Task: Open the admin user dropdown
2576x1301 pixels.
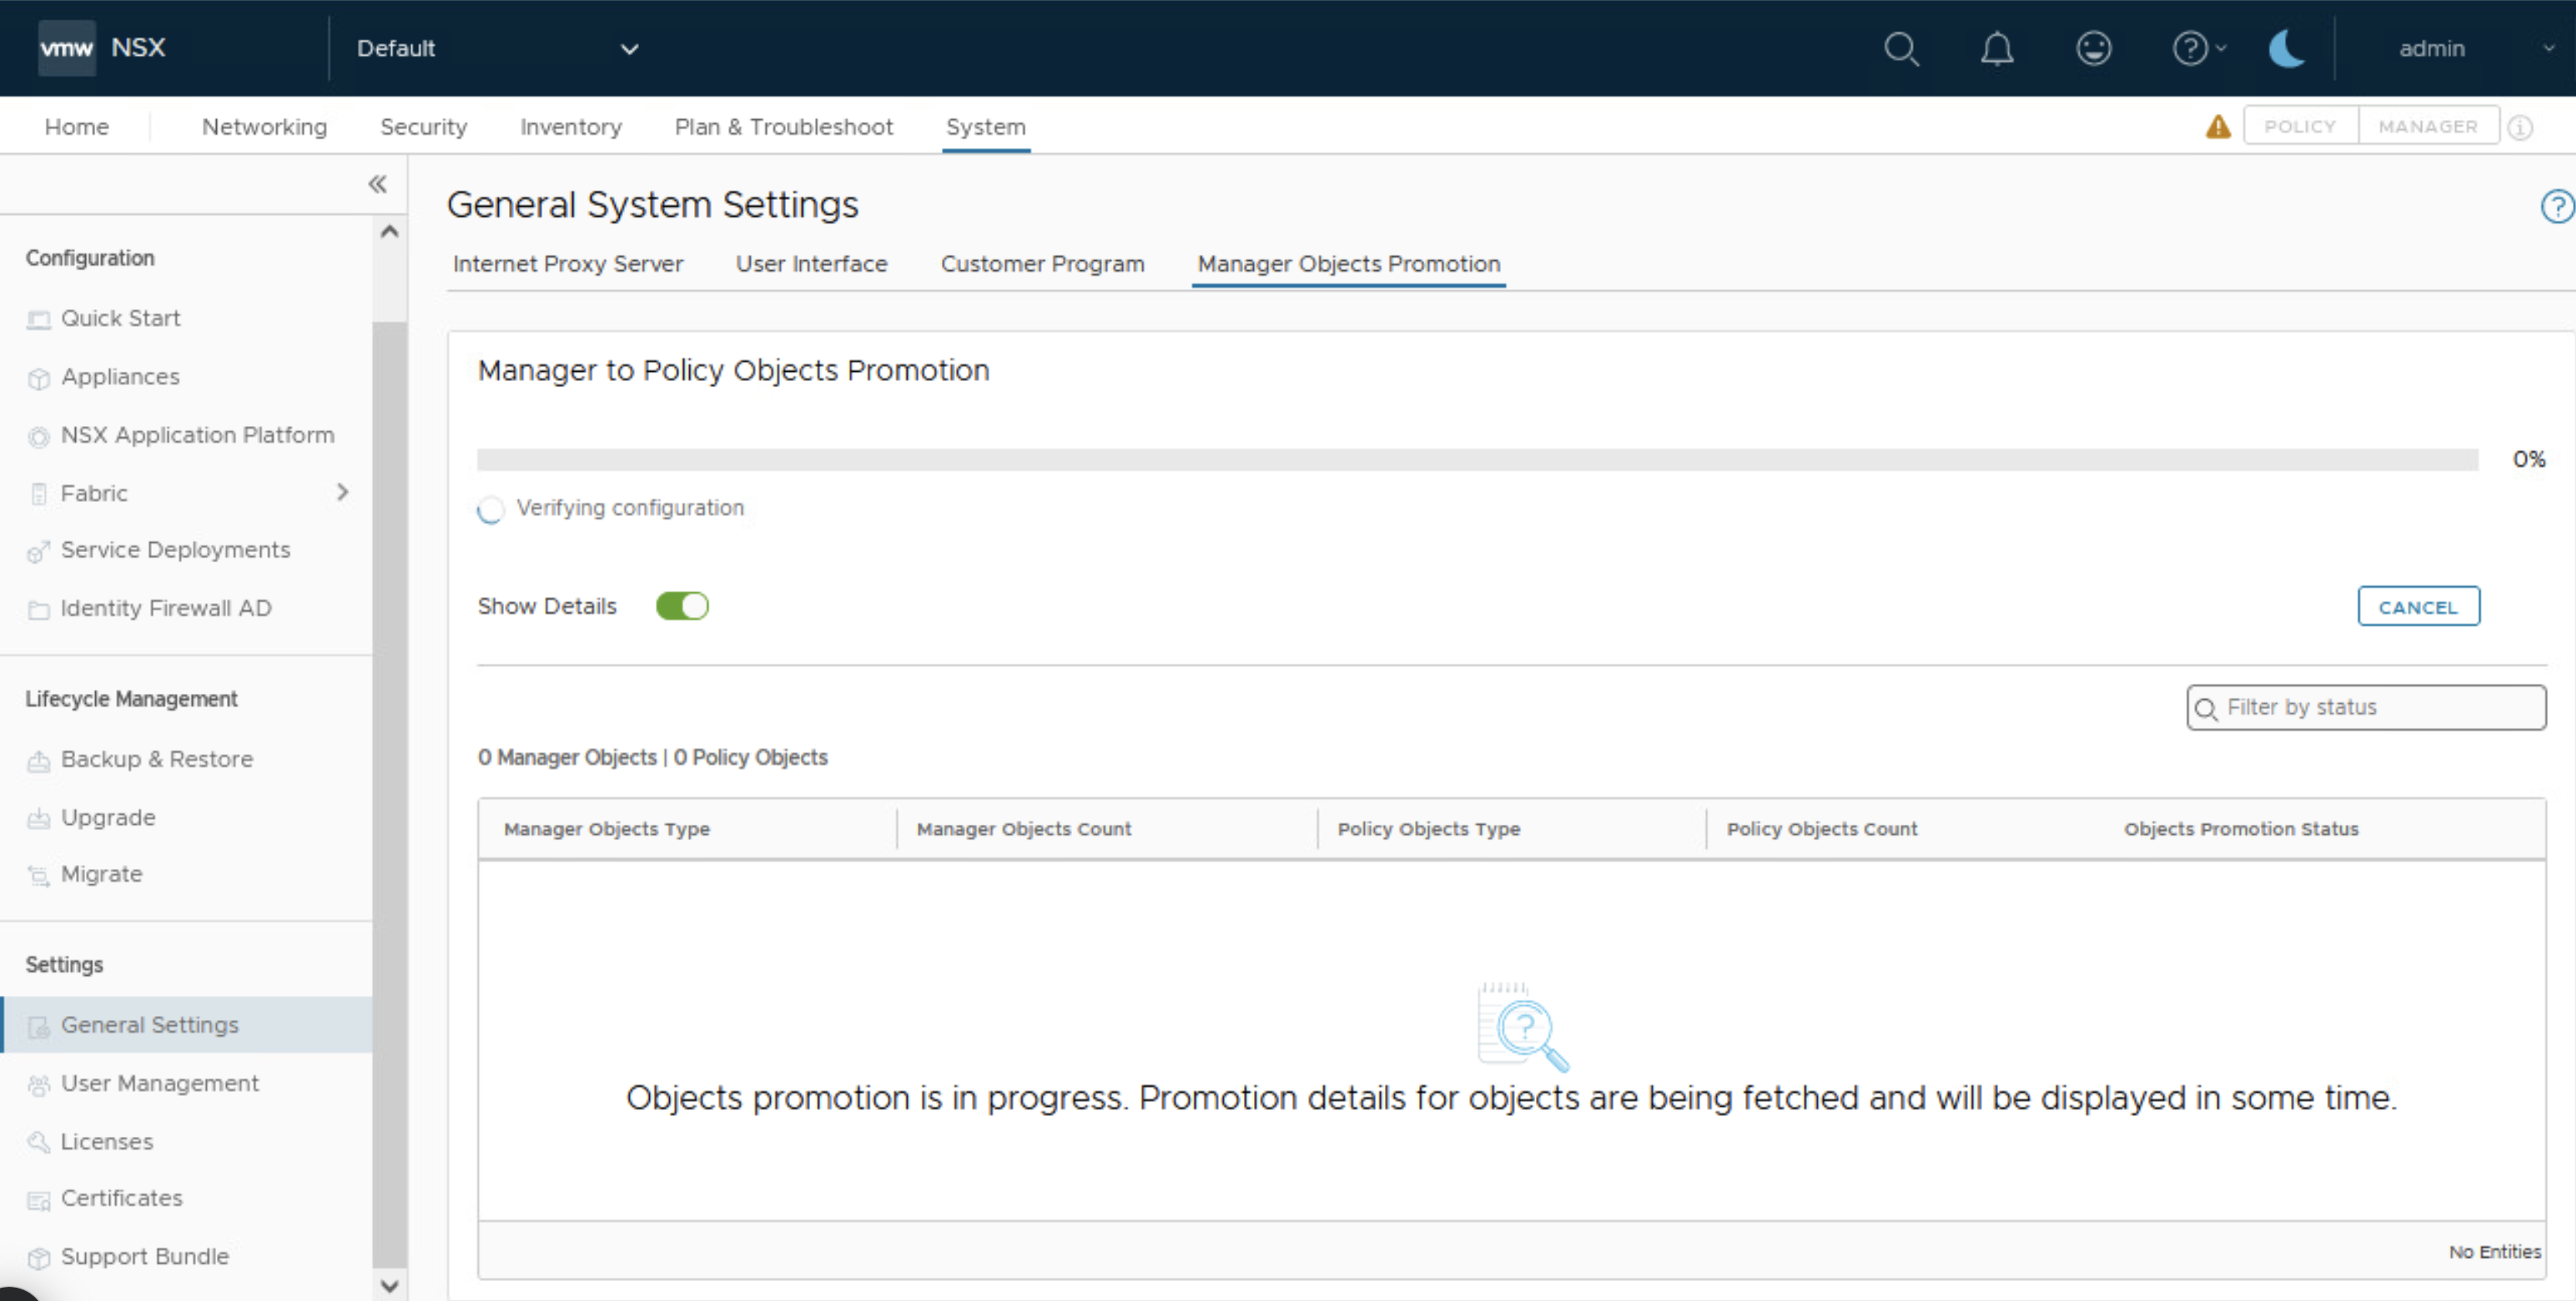Action: pyautogui.click(x=2470, y=48)
